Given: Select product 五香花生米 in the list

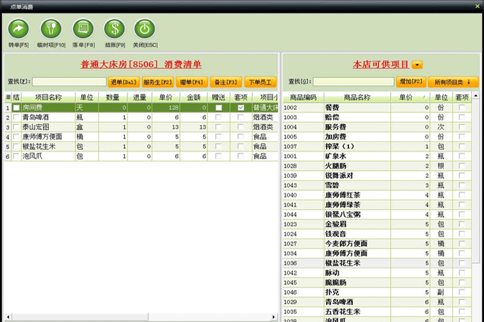Looking at the screenshot, I should 377,312.
